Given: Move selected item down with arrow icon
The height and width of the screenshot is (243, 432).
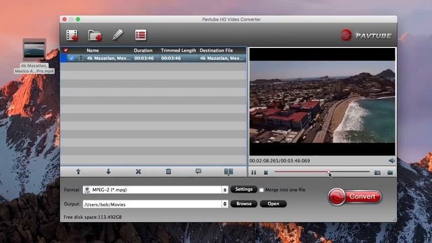Looking at the screenshot, I should pos(108,171).
